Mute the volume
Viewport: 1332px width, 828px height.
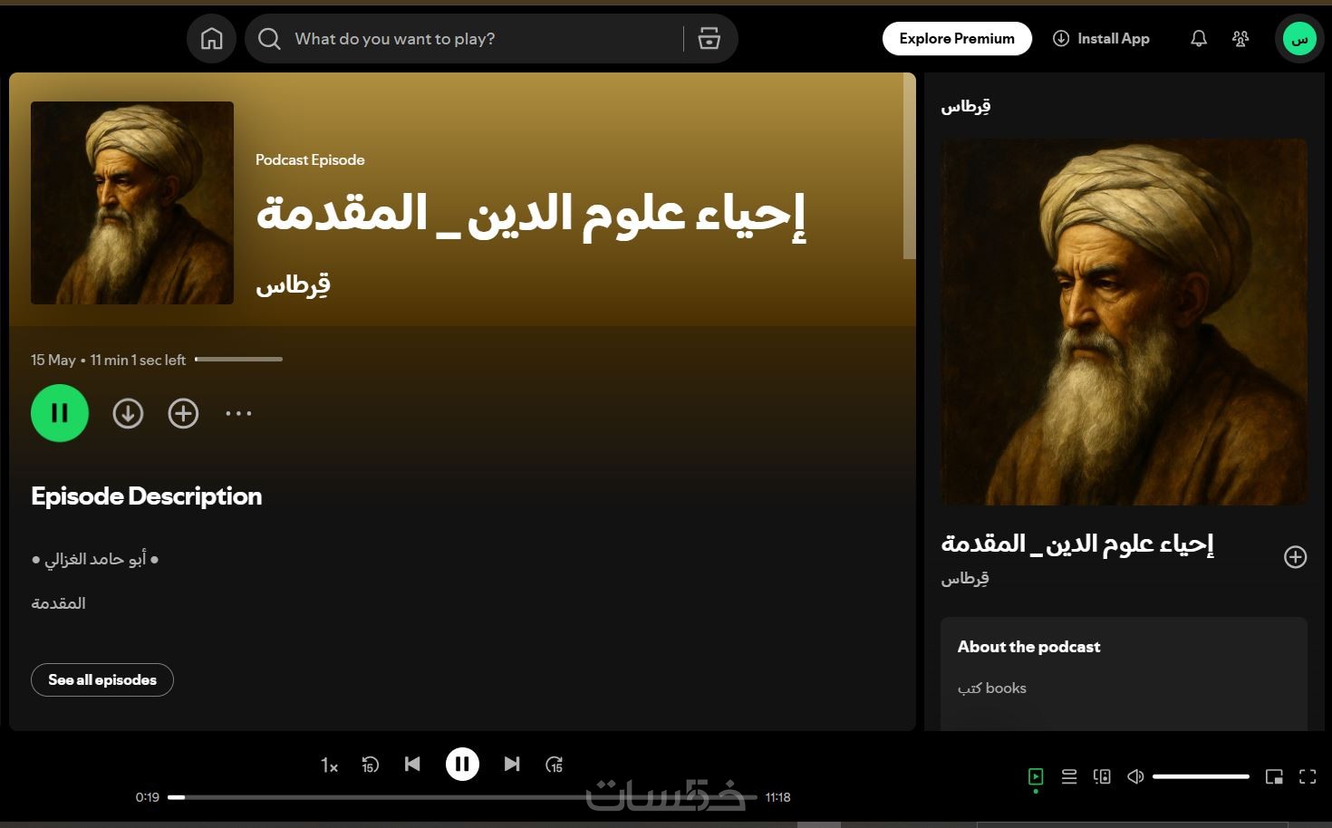(1135, 776)
